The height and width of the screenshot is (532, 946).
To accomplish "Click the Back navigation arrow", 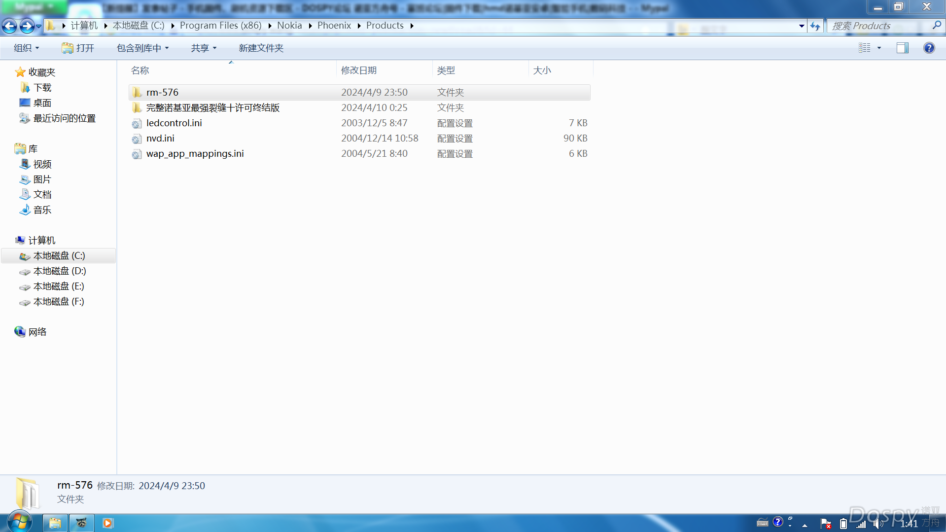I will [x=9, y=26].
